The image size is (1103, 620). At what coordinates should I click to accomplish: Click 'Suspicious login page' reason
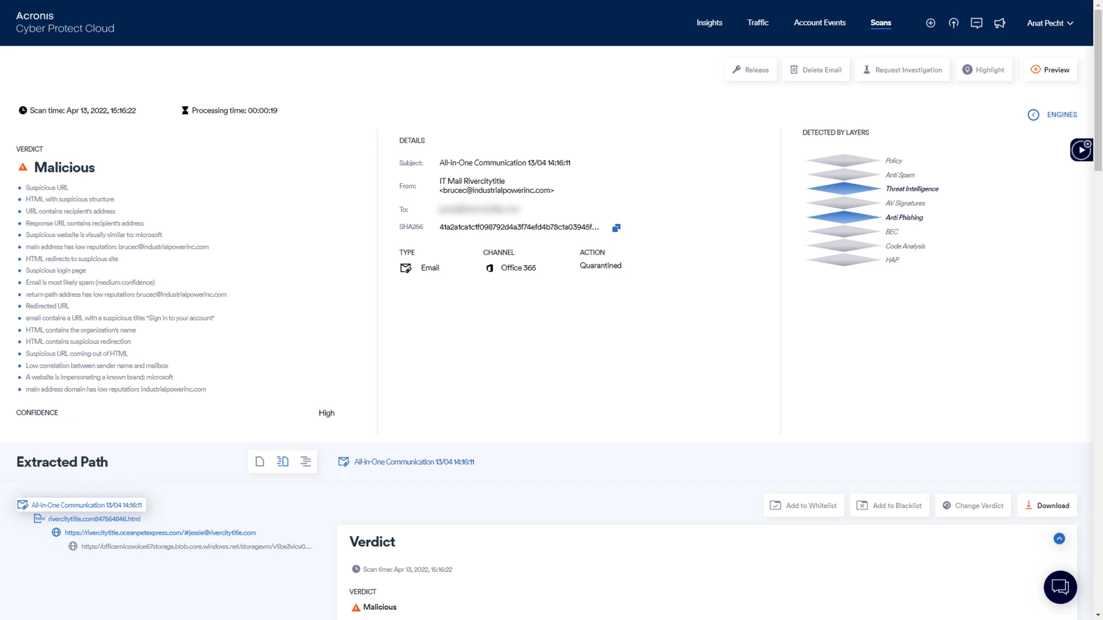coord(56,270)
